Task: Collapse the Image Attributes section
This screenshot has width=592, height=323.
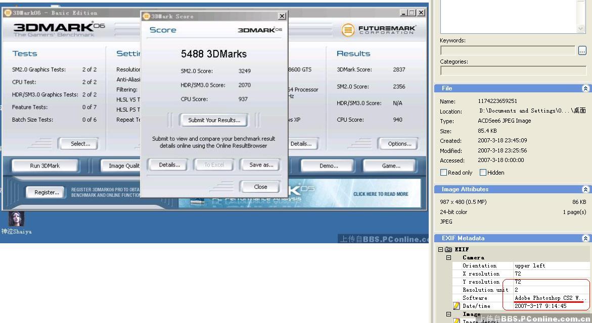Action: pos(585,189)
